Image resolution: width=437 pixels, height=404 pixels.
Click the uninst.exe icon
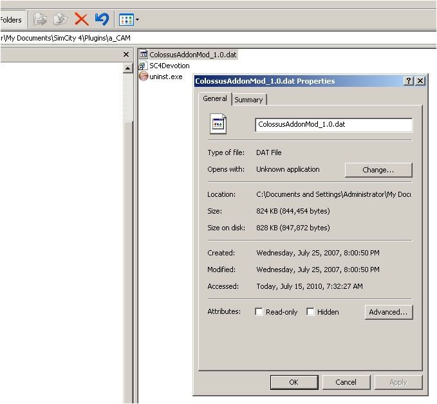click(x=144, y=77)
